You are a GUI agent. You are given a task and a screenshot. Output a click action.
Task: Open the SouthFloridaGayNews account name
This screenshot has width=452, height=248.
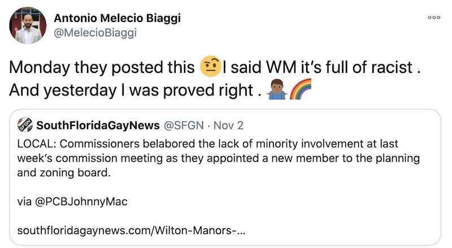89,124
